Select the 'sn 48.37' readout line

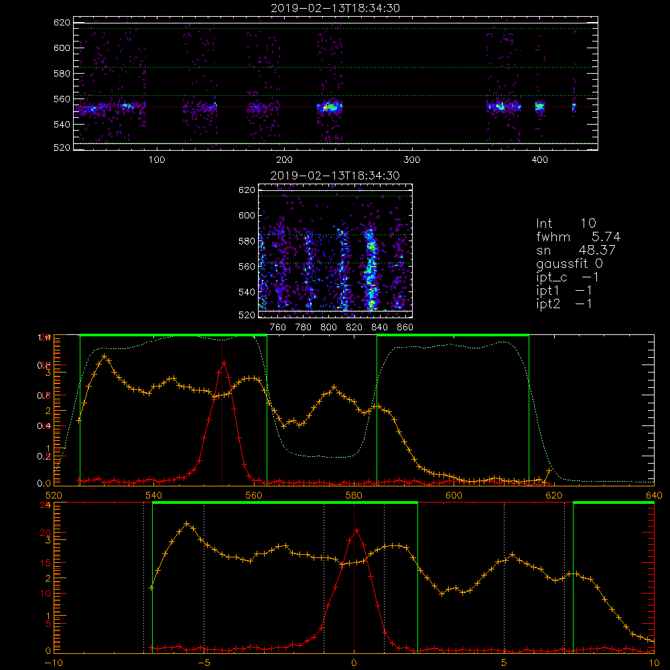point(576,250)
